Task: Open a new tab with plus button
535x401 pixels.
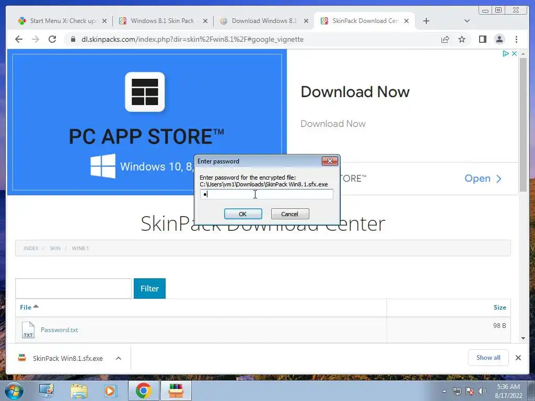Action: 426,21
